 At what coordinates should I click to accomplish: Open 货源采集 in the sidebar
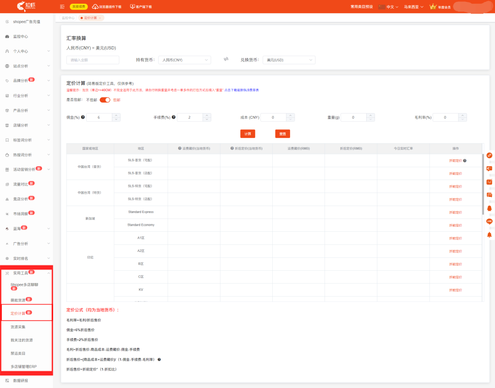tap(18, 327)
